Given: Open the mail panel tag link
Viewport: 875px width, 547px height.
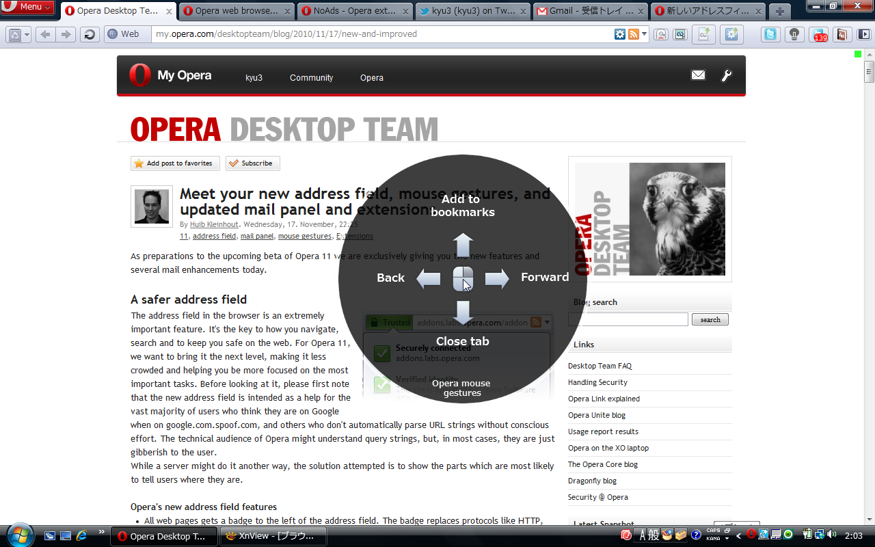Looking at the screenshot, I should (257, 236).
